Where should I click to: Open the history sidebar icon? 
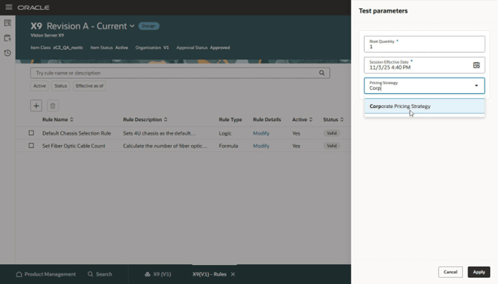pyautogui.click(x=8, y=53)
